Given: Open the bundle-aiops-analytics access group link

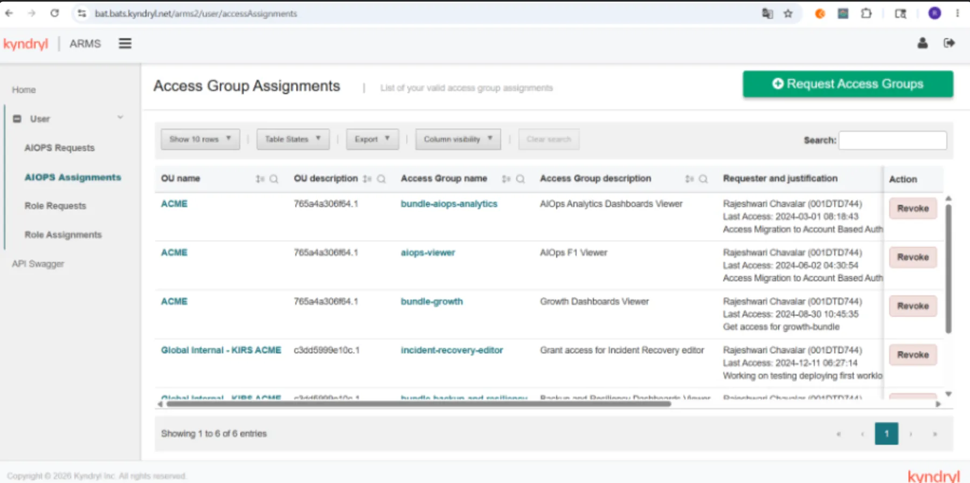Looking at the screenshot, I should pos(449,204).
